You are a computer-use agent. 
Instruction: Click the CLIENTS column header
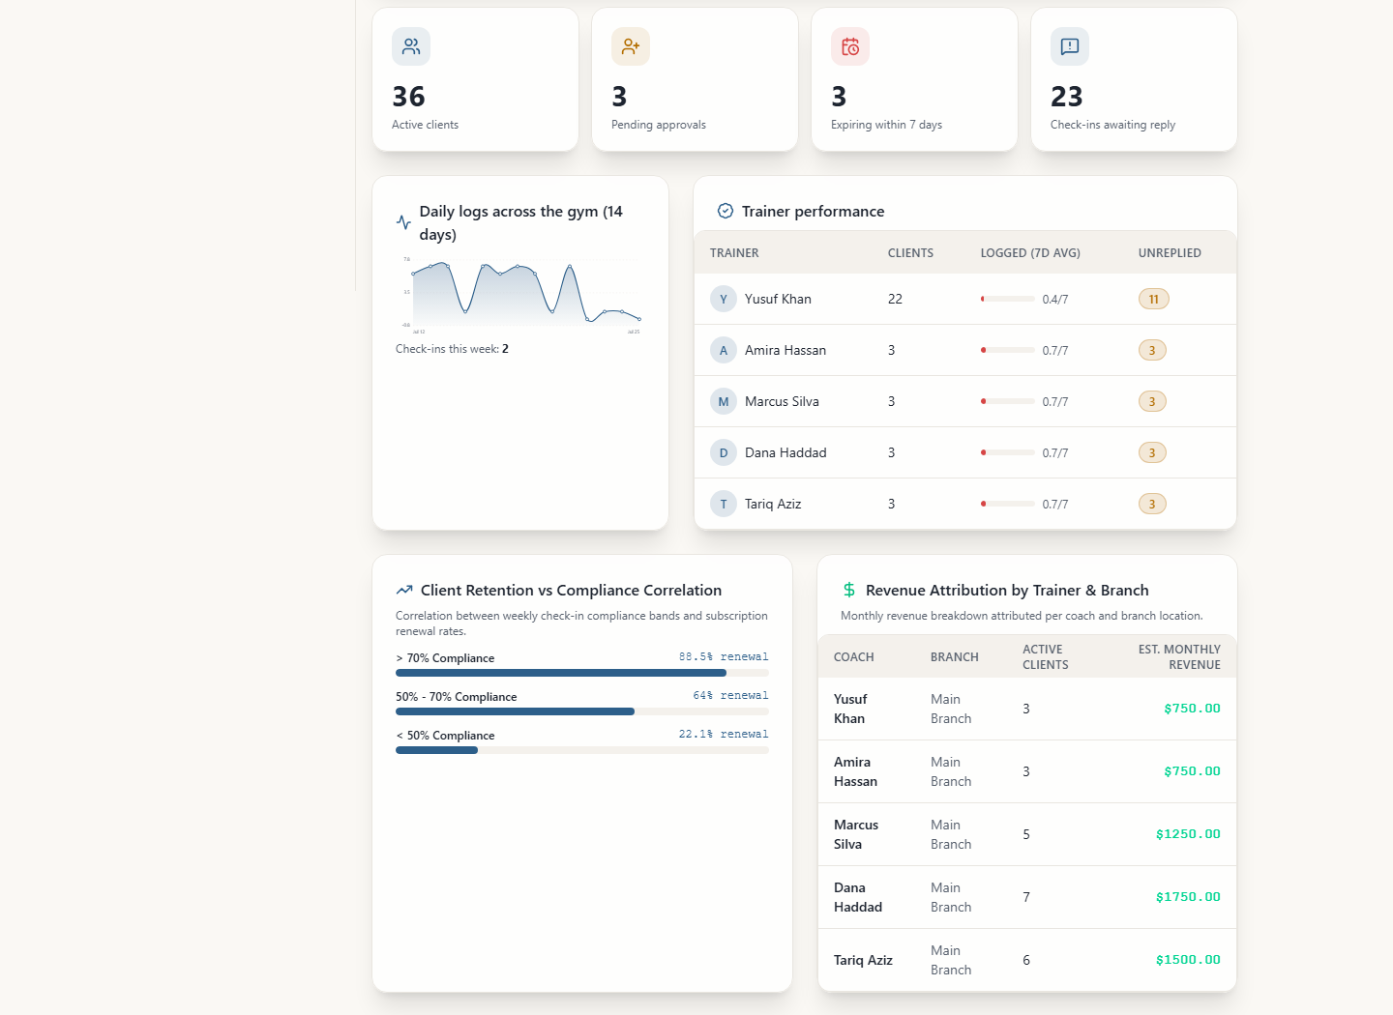[x=910, y=253]
